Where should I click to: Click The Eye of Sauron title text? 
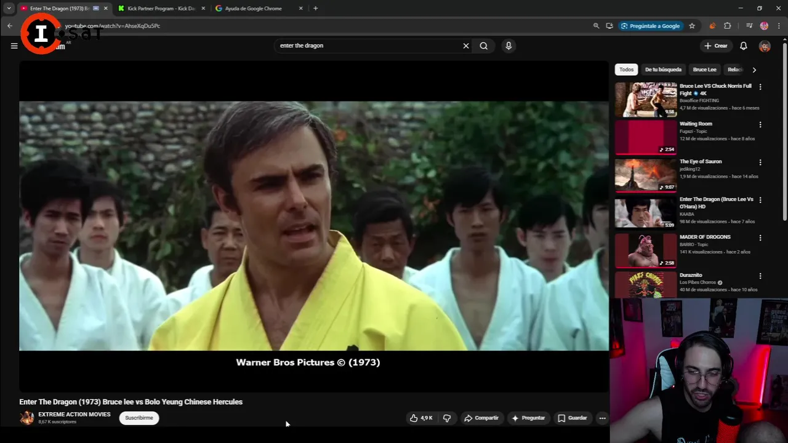click(701, 161)
